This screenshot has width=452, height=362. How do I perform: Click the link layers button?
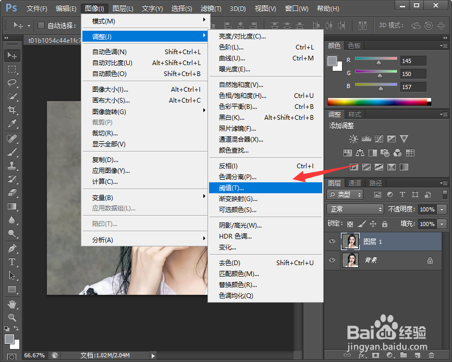pos(348,355)
